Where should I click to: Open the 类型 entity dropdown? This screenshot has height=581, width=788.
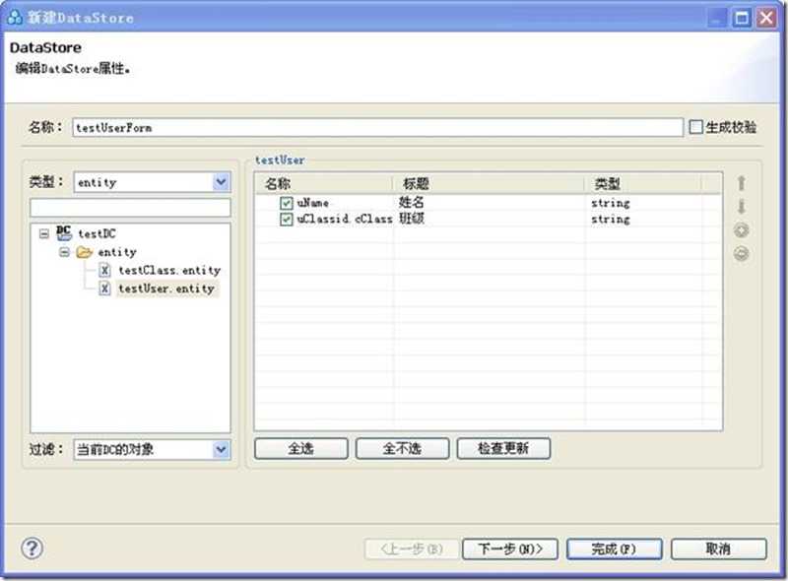221,182
